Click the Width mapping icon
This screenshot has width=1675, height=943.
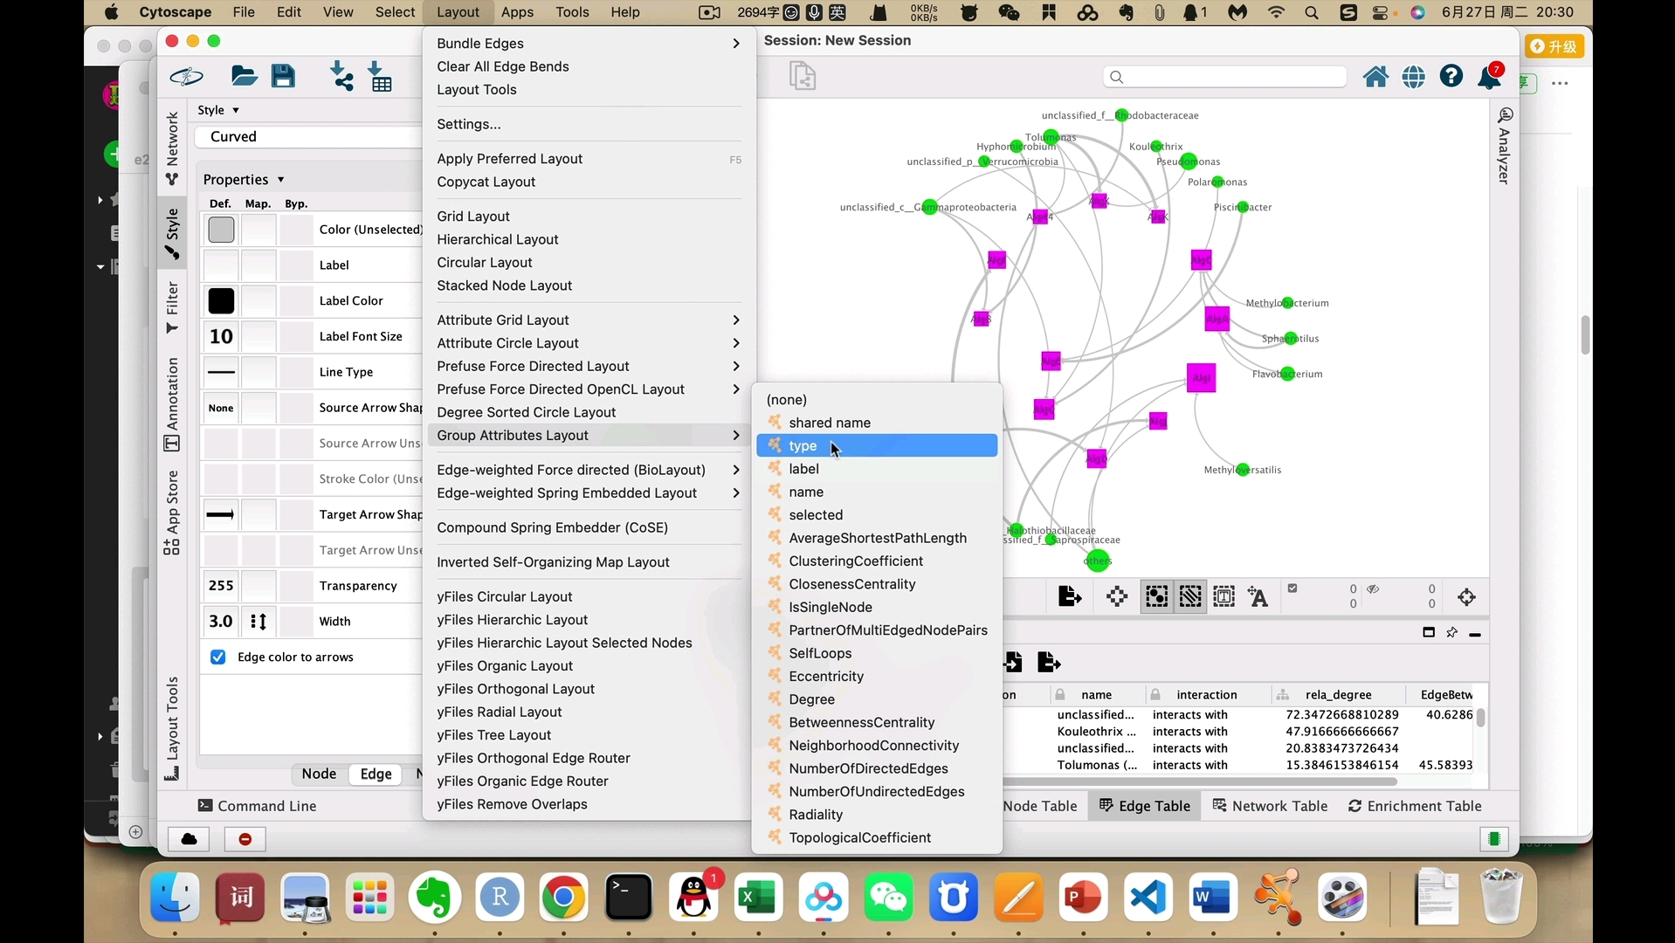click(x=258, y=622)
